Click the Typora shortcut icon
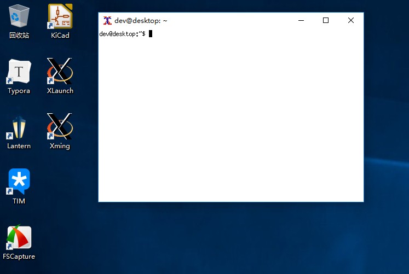This screenshot has width=409, height=274. point(19,72)
